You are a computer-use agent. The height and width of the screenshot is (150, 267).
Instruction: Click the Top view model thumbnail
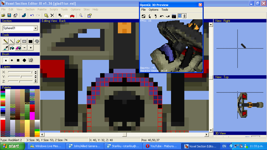coord(250,105)
